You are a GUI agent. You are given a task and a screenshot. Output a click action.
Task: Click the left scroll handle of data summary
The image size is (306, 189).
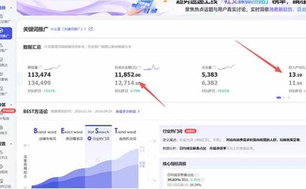19,79
